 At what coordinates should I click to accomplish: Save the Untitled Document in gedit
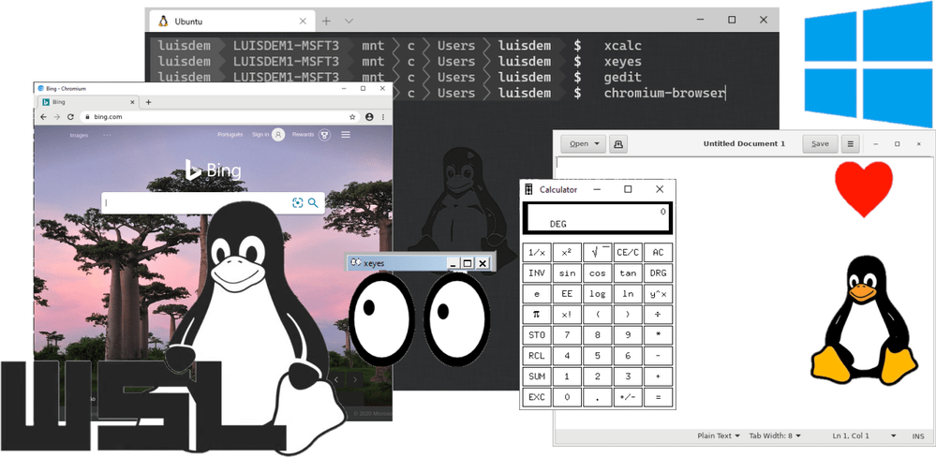coord(820,144)
